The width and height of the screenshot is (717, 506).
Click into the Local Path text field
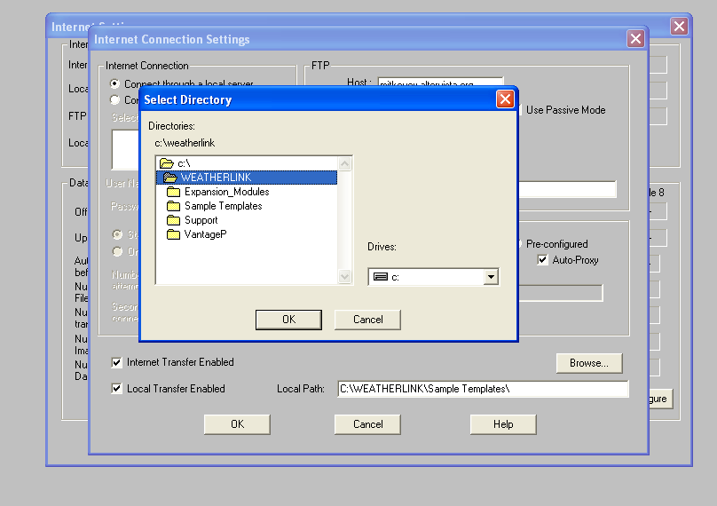[482, 389]
